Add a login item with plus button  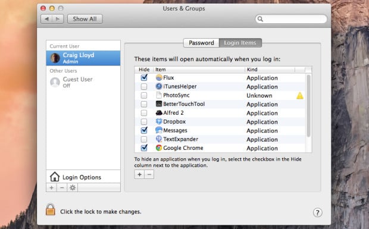click(x=139, y=174)
